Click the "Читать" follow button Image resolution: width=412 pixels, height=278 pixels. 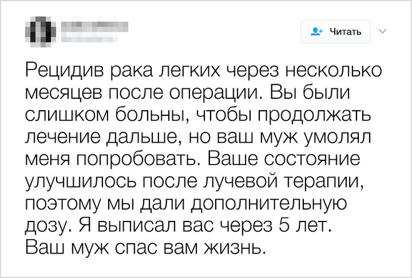tap(336, 32)
